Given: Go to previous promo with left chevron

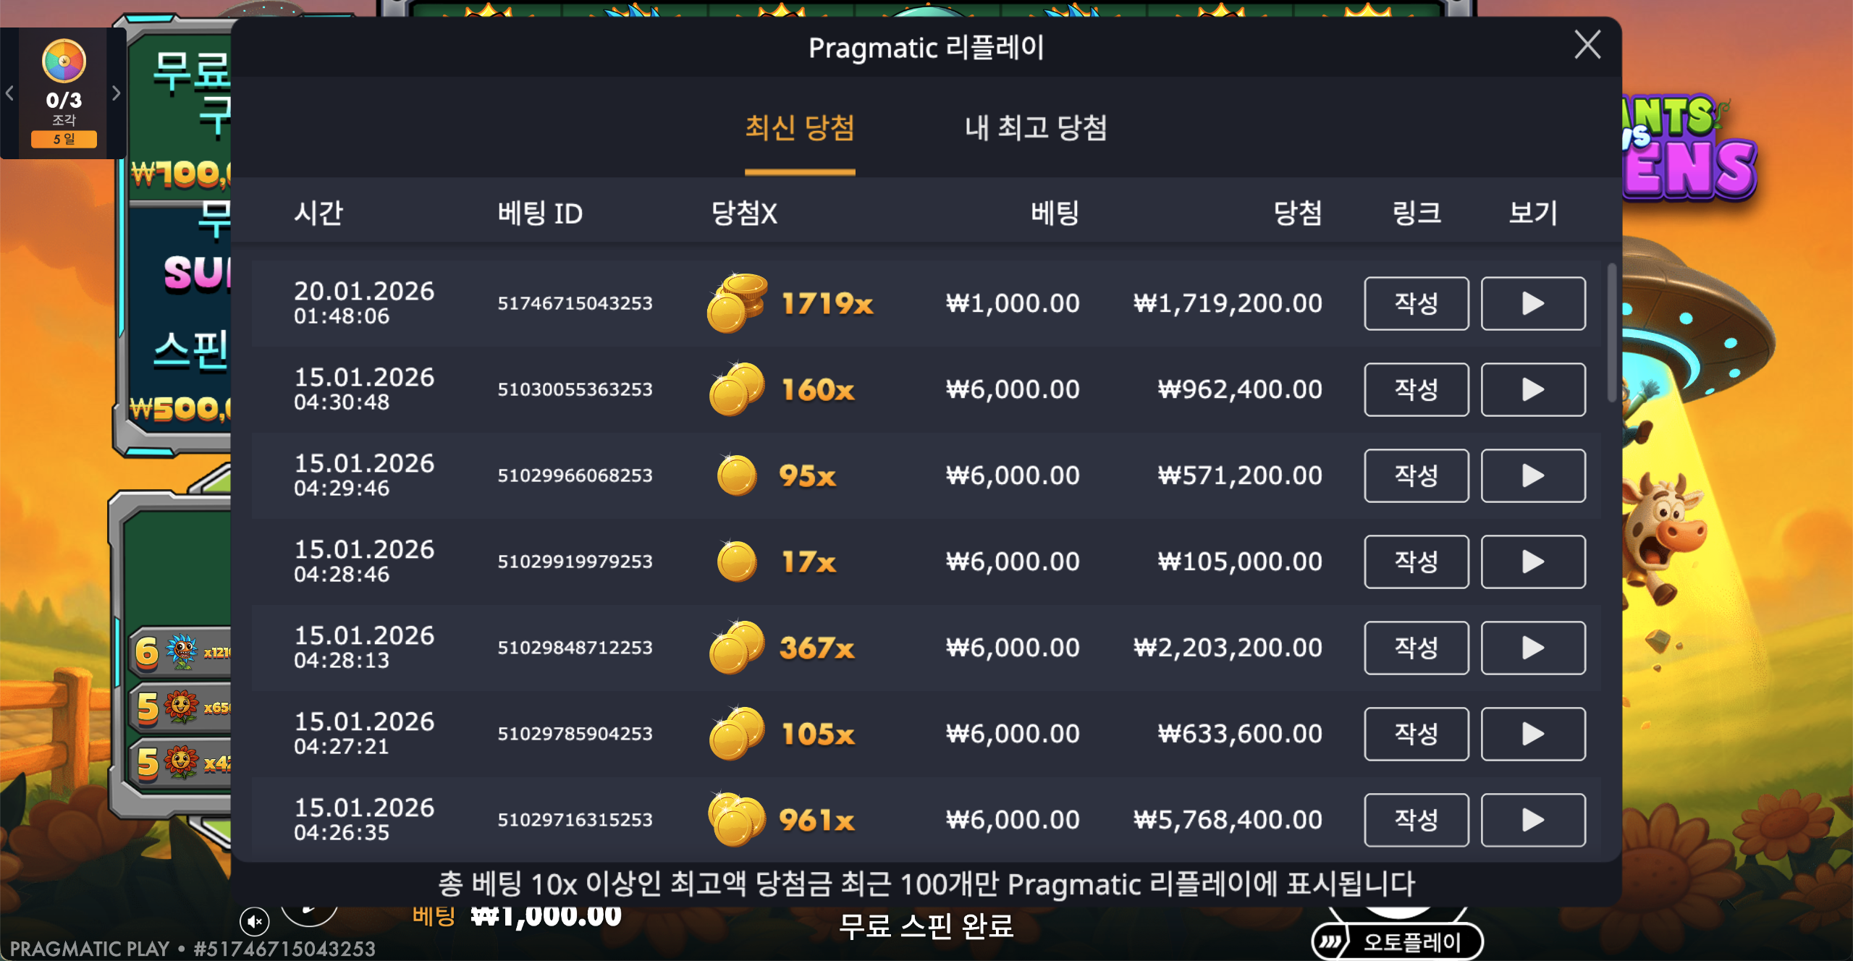Looking at the screenshot, I should point(9,93).
